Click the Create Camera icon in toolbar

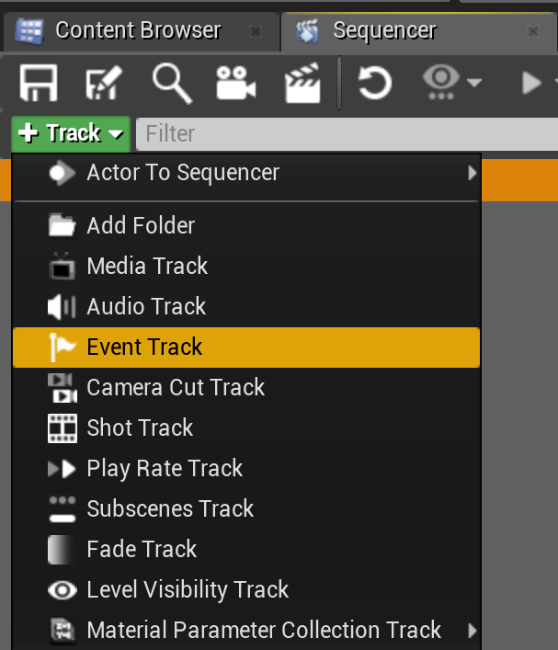(236, 83)
